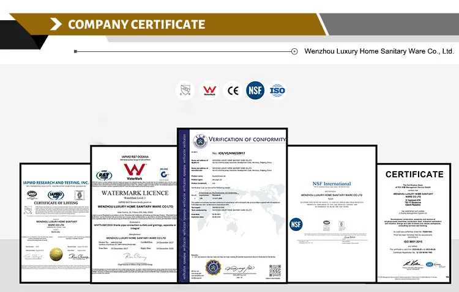Click 'IAPMO RESEARCH AND TESTING, INC.' heading
Screen dimensions: 459x292
pos(56,183)
